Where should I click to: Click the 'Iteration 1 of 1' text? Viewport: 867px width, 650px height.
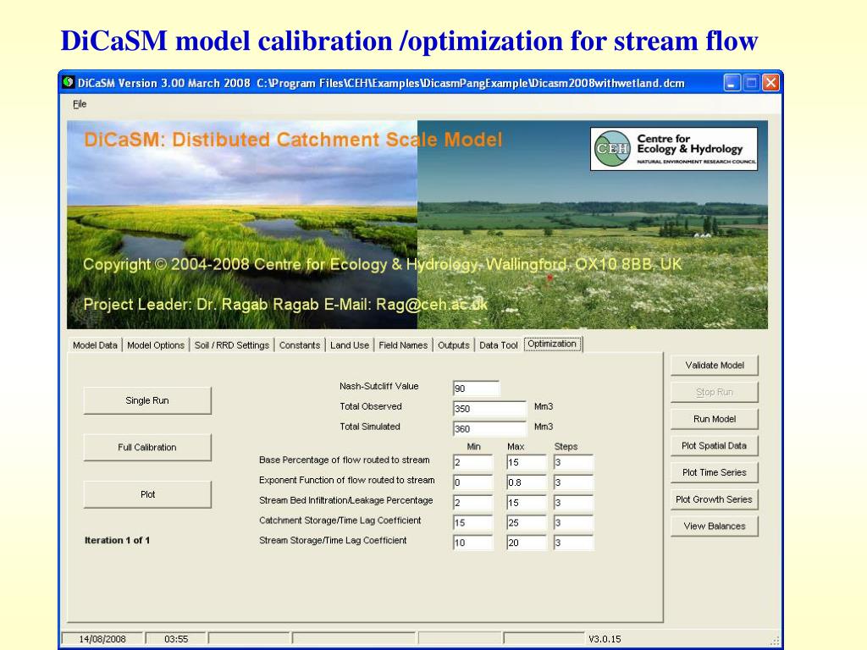tap(117, 541)
